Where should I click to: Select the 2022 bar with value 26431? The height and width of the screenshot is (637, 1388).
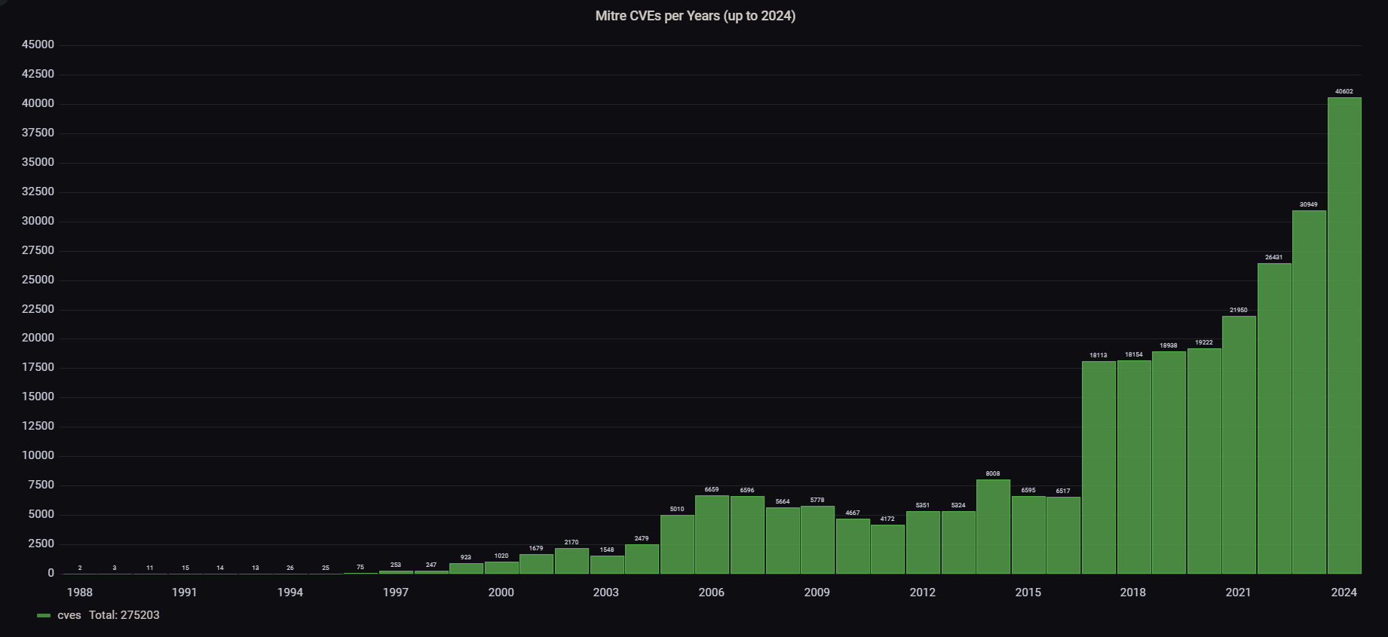pos(1273,418)
